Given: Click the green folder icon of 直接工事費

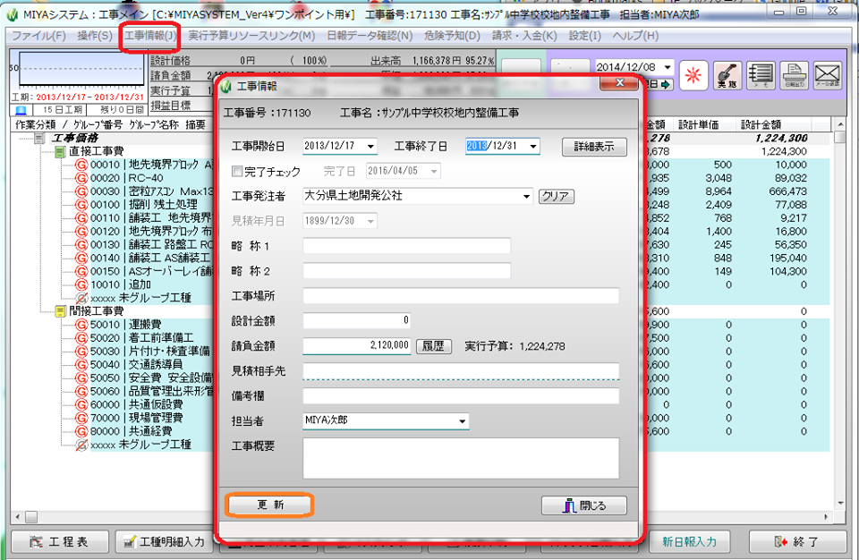Looking at the screenshot, I should (60, 151).
